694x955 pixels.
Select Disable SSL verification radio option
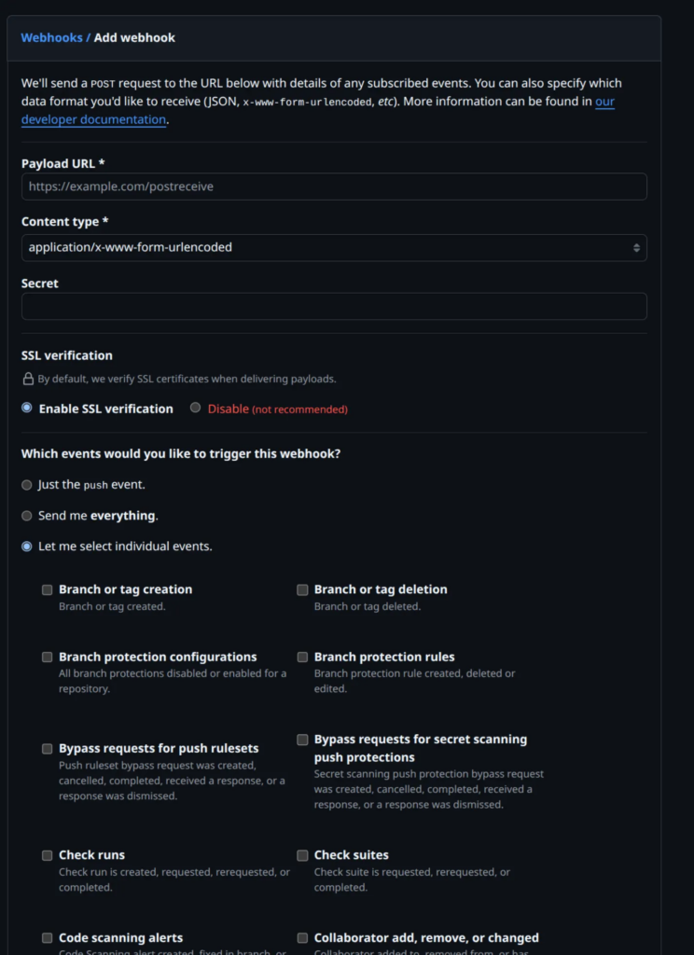point(196,408)
